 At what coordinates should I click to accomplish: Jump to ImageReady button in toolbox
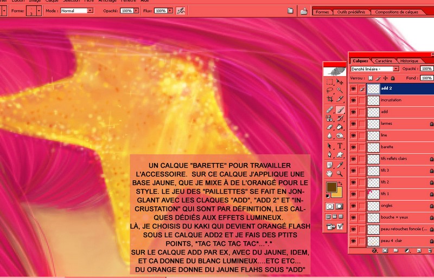point(335,227)
